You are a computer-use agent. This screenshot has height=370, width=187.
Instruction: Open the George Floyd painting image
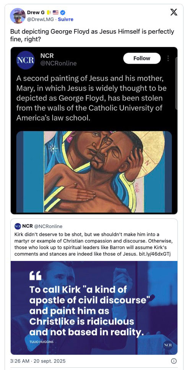pos(94,172)
